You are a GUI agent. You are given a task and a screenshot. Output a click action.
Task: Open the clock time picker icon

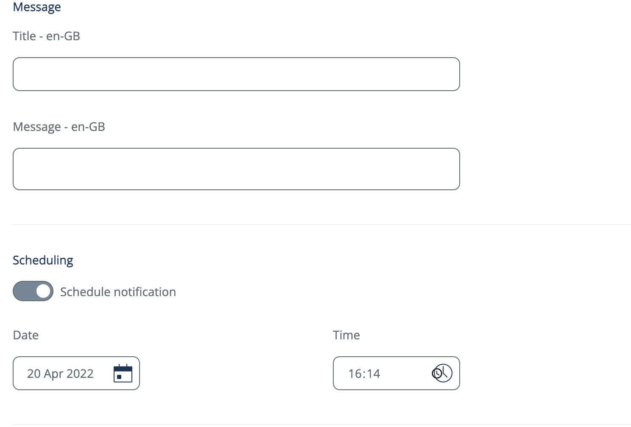point(442,373)
